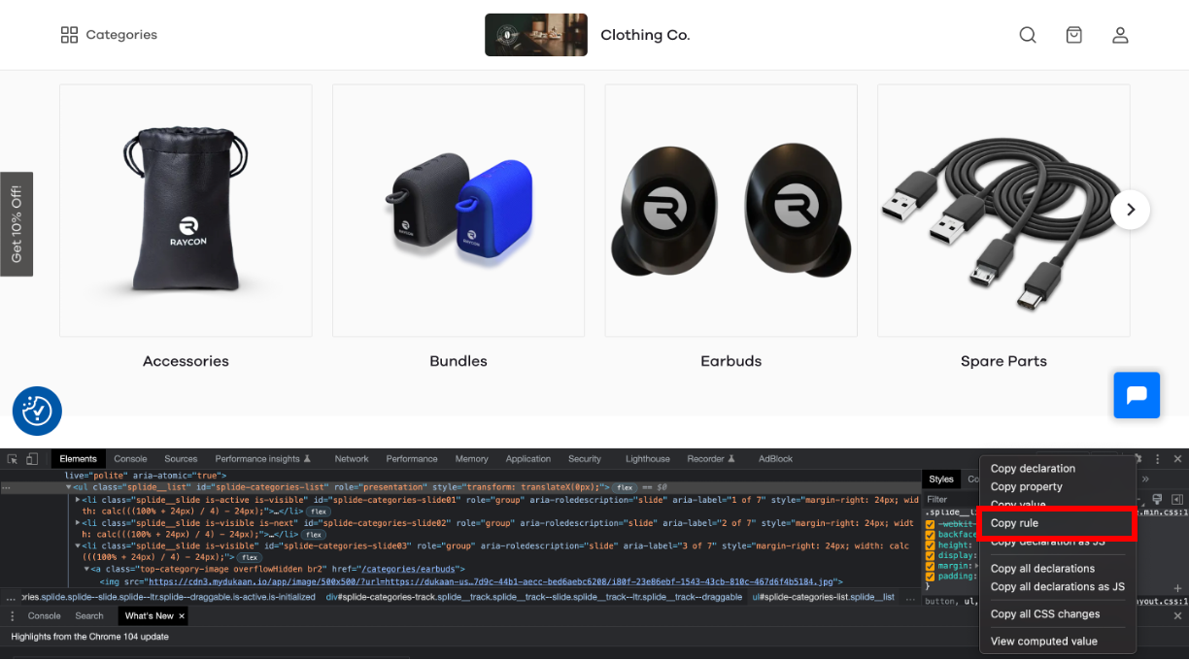This screenshot has height=660, width=1189.
Task: Close the bottom drawer
Action: pyautogui.click(x=1177, y=616)
